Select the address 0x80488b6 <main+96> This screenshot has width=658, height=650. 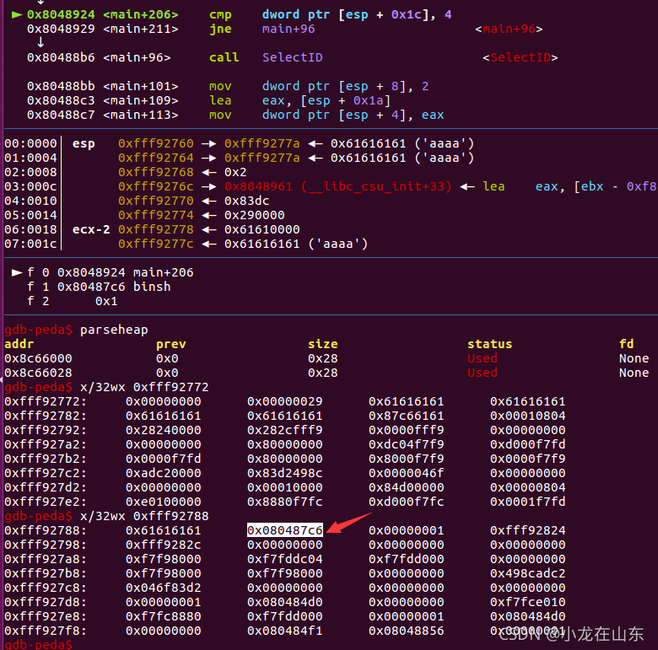click(99, 57)
